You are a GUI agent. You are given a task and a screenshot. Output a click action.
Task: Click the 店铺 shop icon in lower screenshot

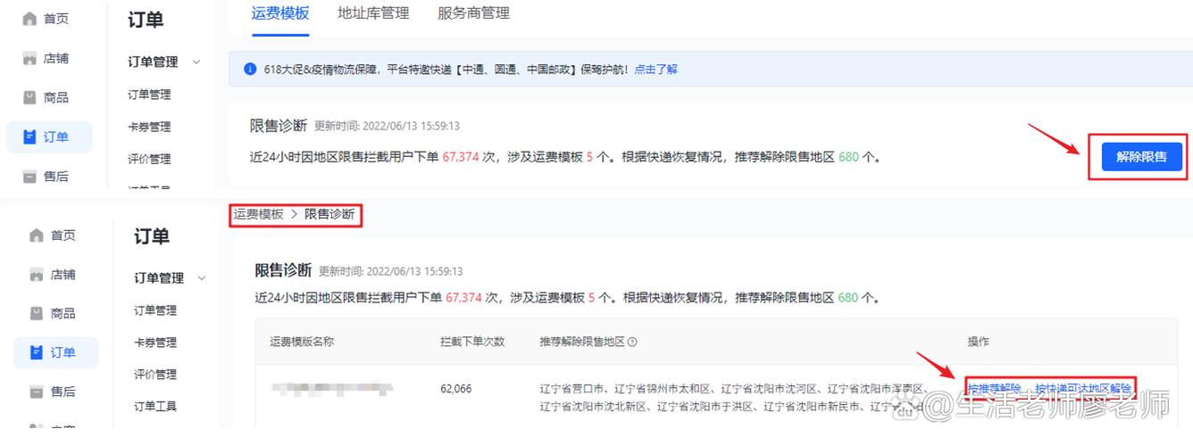click(x=37, y=274)
